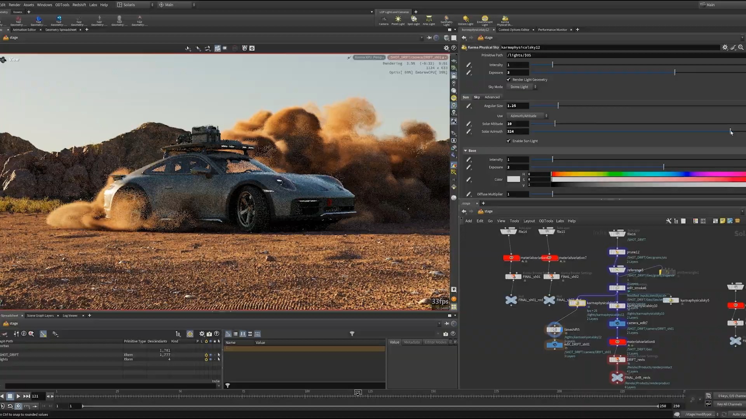Switch to the Sky tab in sky parameters
Image resolution: width=746 pixels, height=419 pixels.
pos(477,97)
